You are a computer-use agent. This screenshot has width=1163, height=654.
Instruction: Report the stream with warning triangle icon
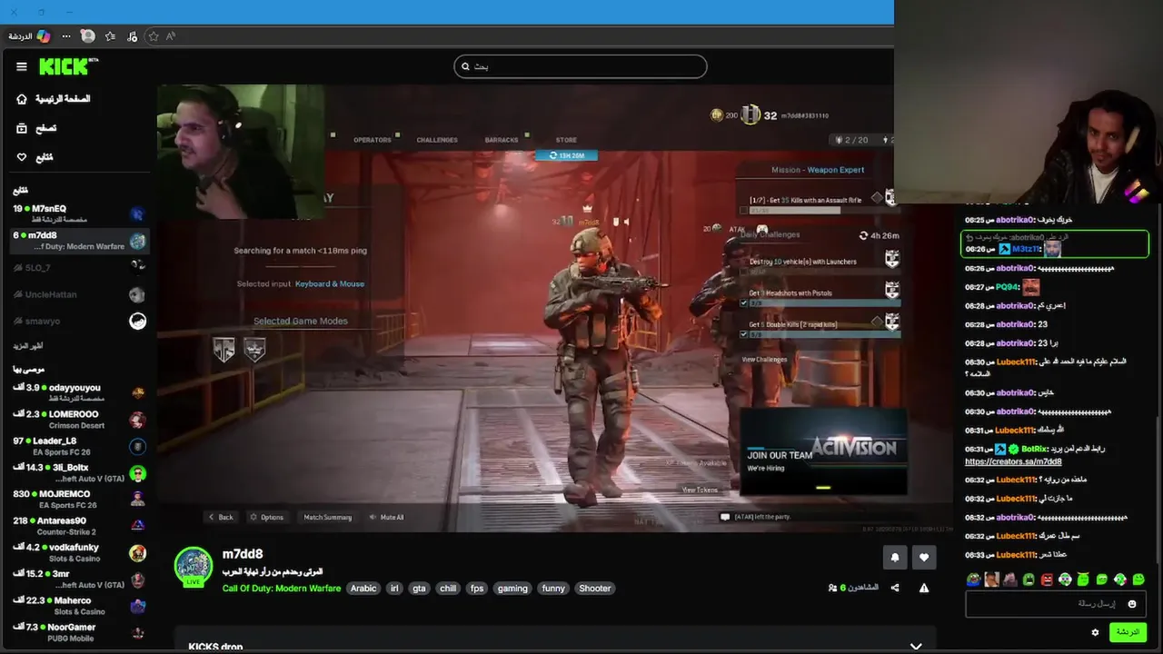[924, 589]
